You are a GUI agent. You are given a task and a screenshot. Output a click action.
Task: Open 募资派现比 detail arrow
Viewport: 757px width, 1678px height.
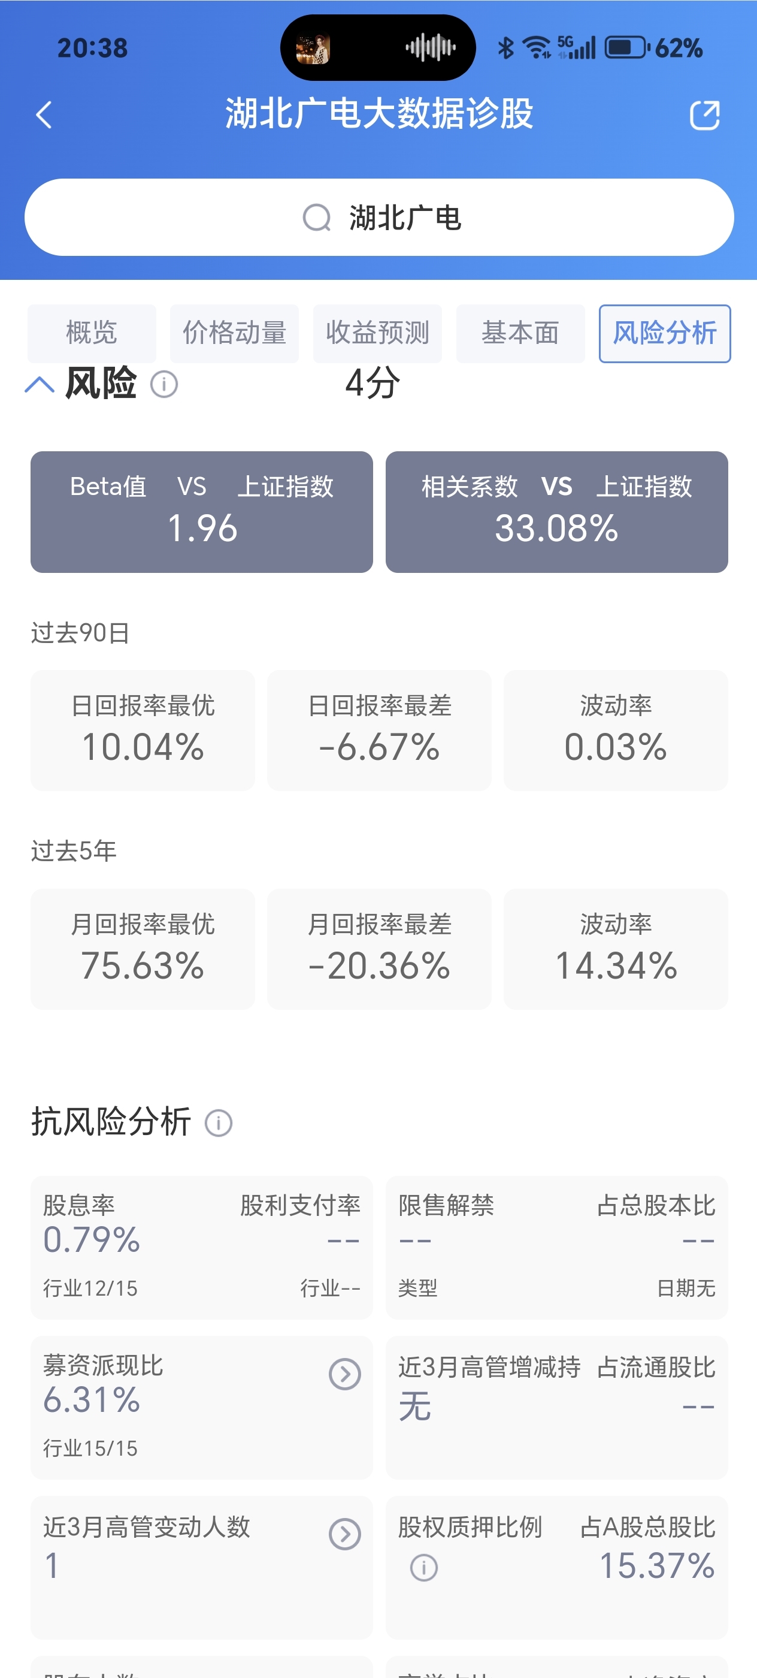[x=345, y=1374]
